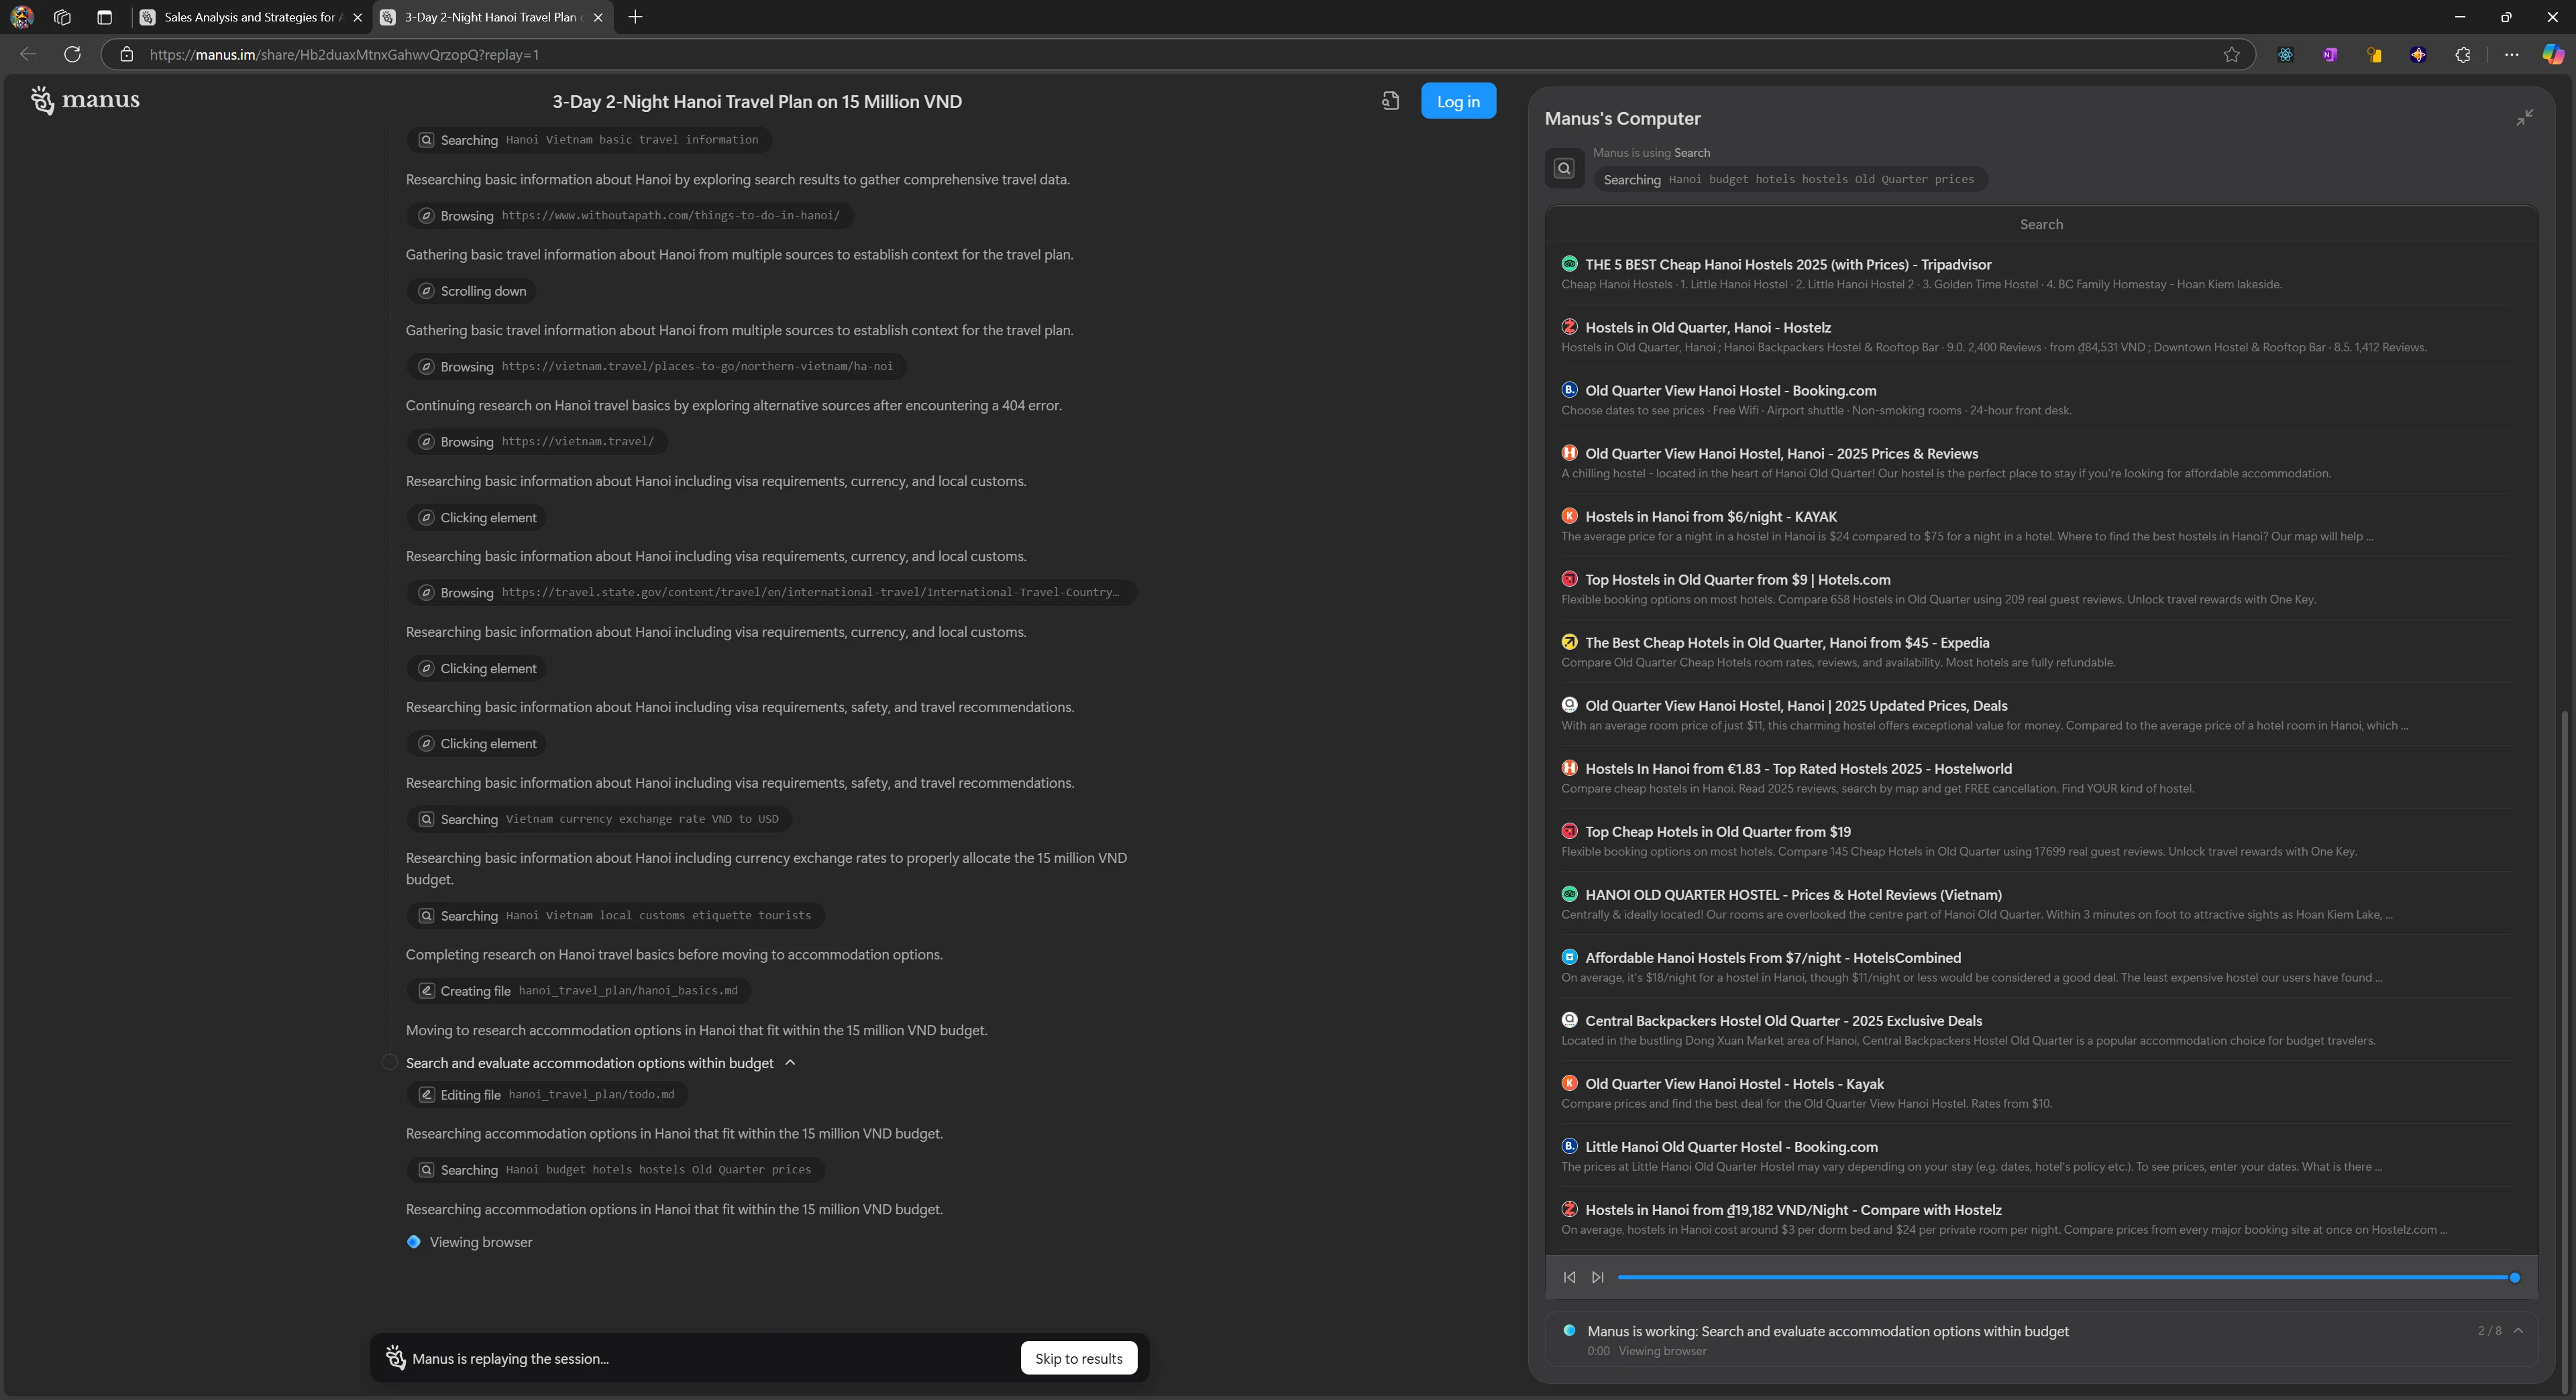
Task: Open the vietnam.travel northern-vietnam Browsing step
Action: pos(656,367)
